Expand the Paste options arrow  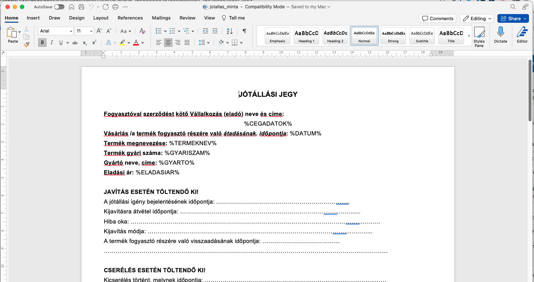pyautogui.click(x=20, y=32)
